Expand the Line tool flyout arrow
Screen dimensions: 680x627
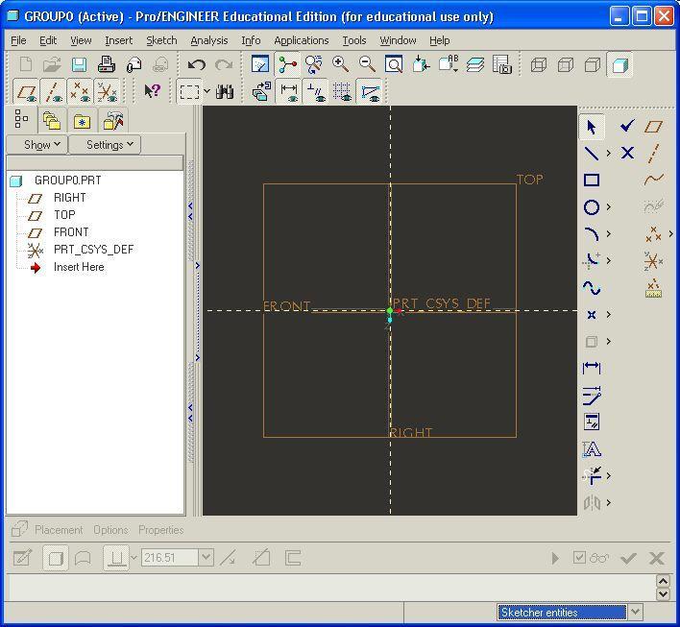[x=608, y=153]
